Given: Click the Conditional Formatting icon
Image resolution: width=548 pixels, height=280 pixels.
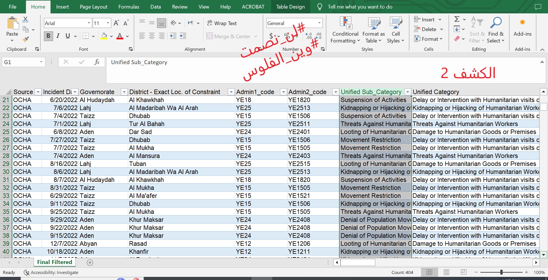Looking at the screenshot, I should tap(345, 23).
